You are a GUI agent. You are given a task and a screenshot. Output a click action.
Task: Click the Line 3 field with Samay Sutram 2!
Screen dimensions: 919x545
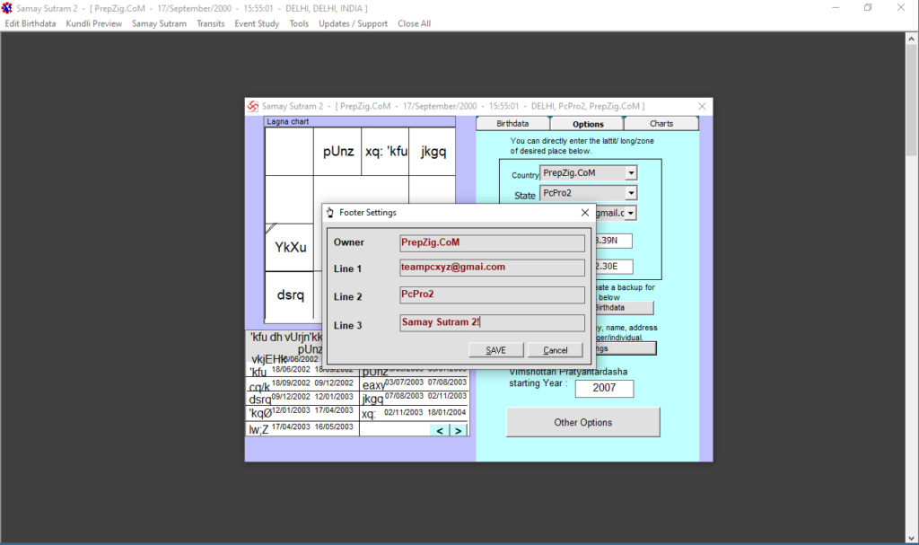tap(492, 322)
